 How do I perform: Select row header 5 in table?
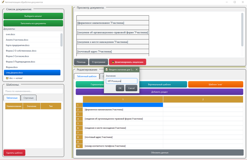pyautogui.click(x=79, y=123)
